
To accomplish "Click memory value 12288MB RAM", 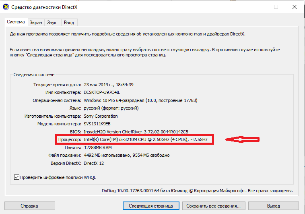I will pyautogui.click(x=98, y=148).
